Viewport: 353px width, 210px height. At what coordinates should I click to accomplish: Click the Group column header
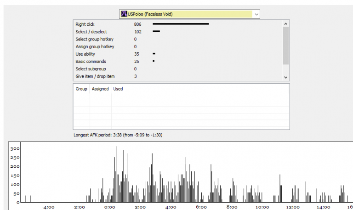(x=81, y=89)
